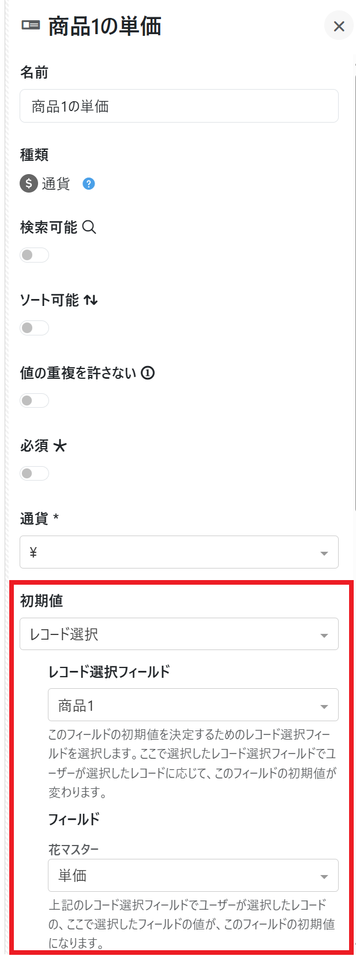Click the sort arrows icon beside ソート可能
The height and width of the screenshot is (956, 356).
[91, 300]
